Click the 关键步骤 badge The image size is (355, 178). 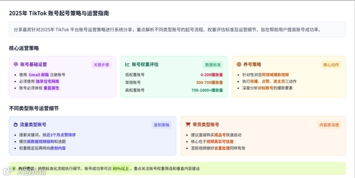click(102, 65)
